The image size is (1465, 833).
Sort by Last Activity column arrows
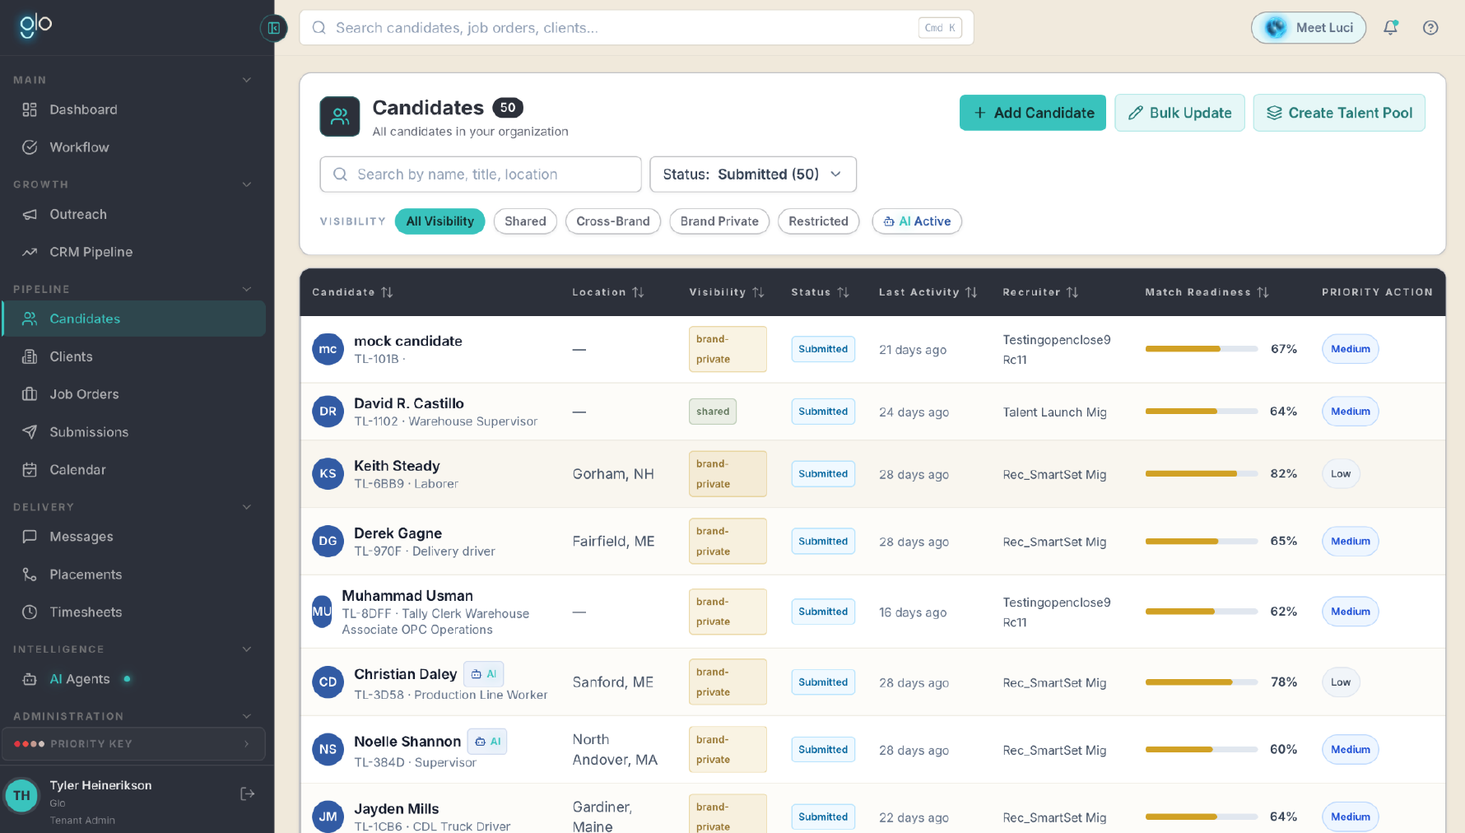click(x=971, y=292)
